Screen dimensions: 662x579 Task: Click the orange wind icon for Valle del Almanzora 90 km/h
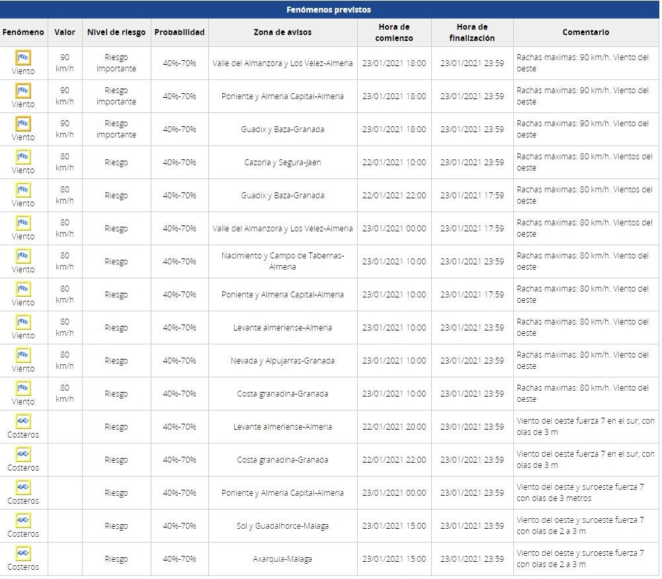click(23, 58)
